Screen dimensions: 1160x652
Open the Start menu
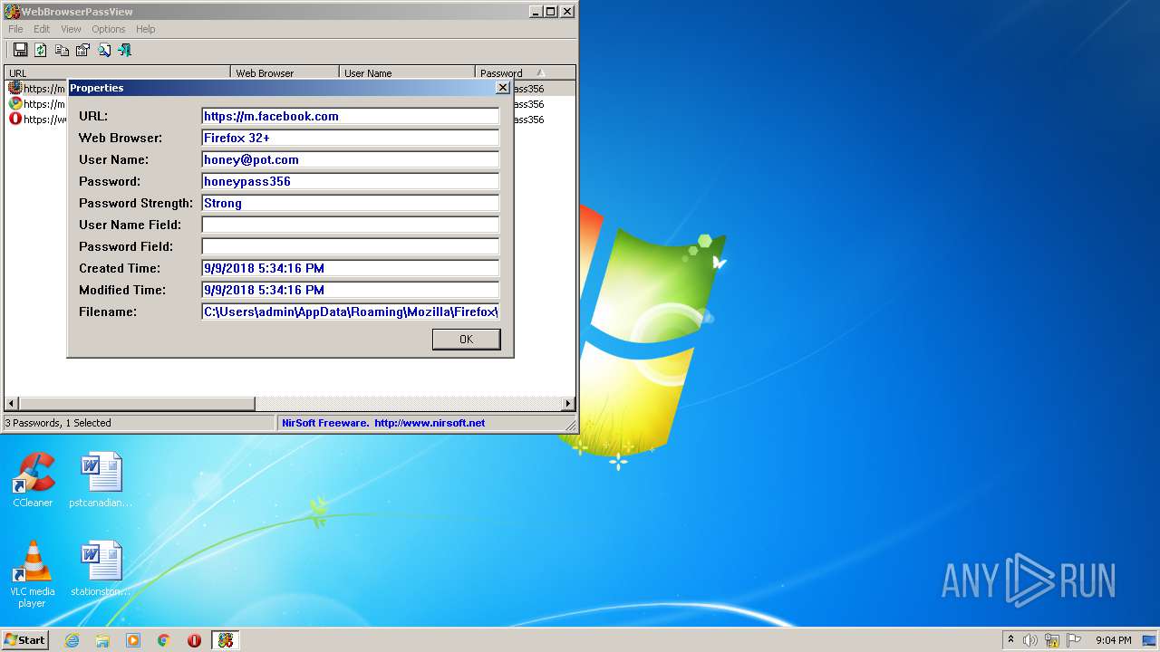pos(24,640)
